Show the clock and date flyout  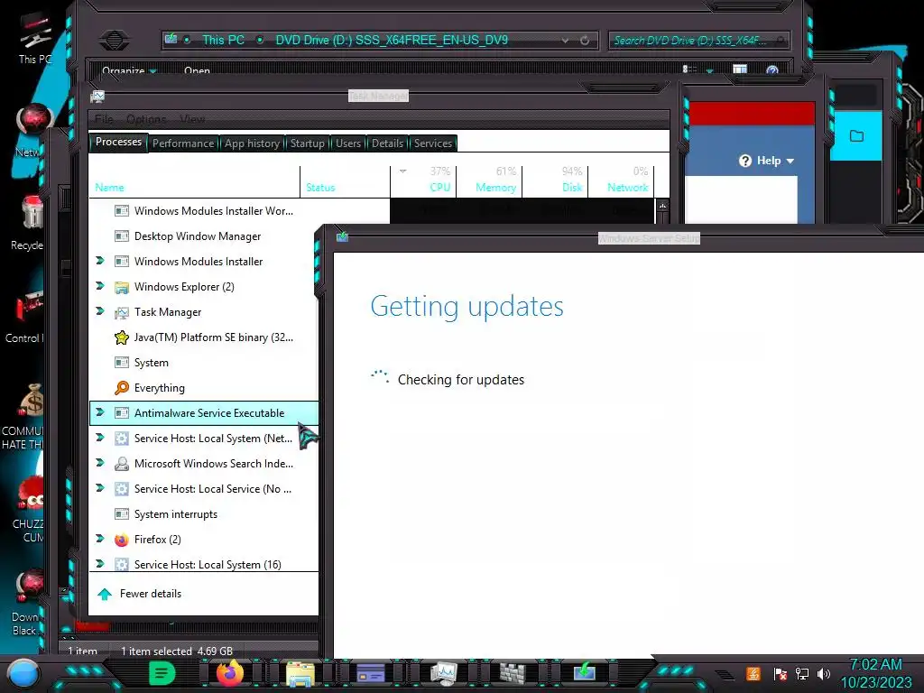tap(875, 673)
